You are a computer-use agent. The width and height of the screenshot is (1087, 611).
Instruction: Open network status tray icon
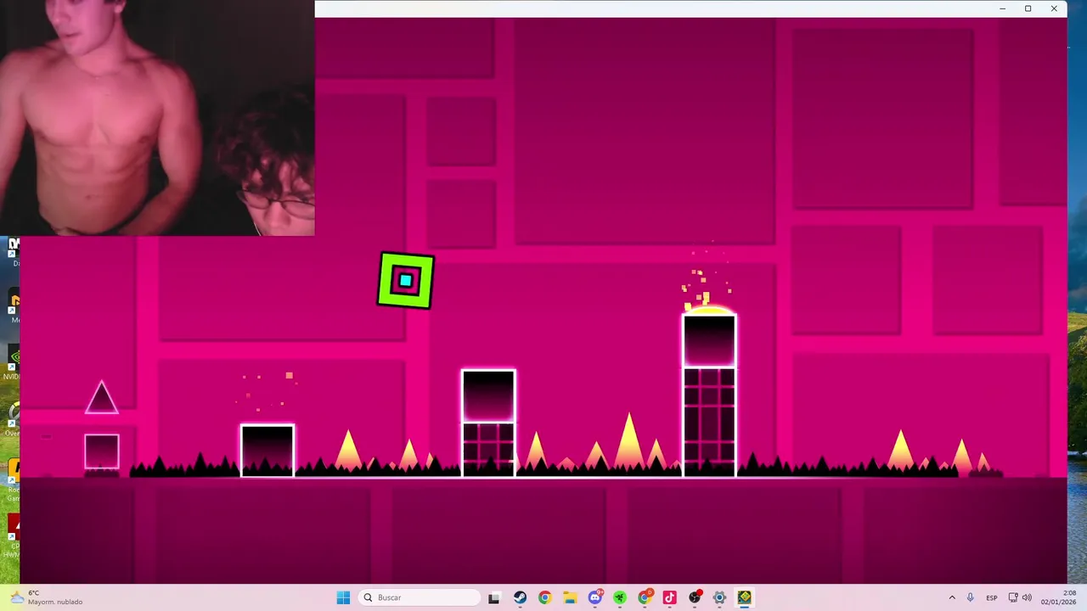point(1012,597)
